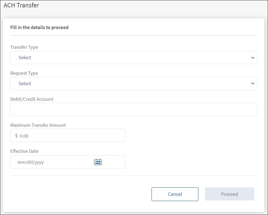268x215 pixels.
Task: Click 'Fill in the details to proceed' heading
Action: click(x=39, y=27)
